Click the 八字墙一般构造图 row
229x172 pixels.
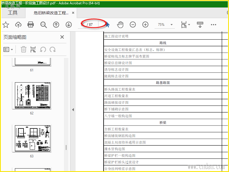163,116
